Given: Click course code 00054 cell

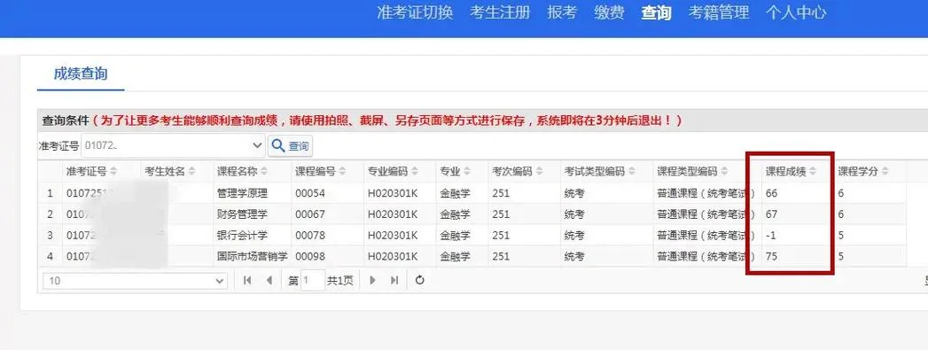Looking at the screenshot, I should click(x=327, y=193).
